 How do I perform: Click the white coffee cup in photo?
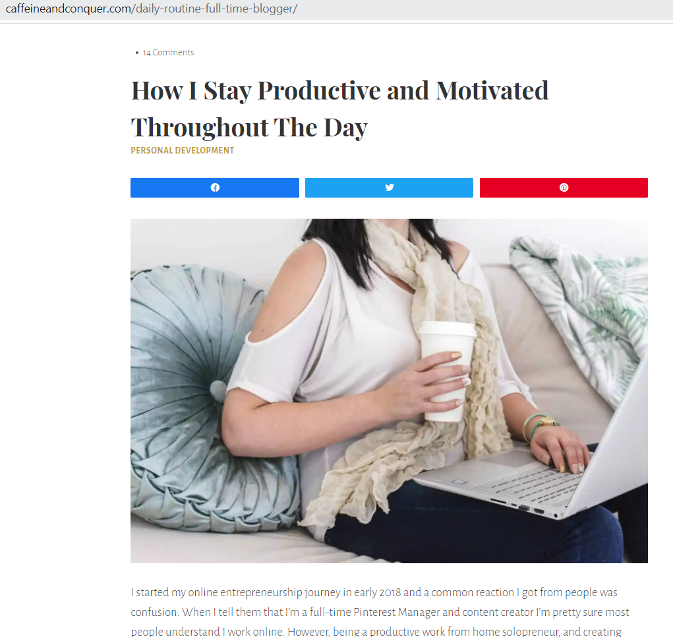(446, 371)
